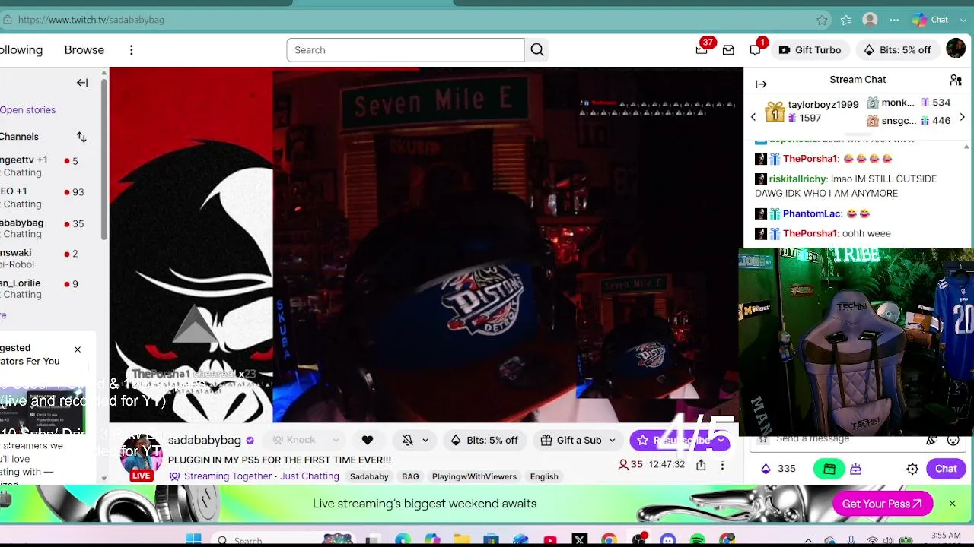The image size is (974, 547).
Task: Open the Following tab
Action: (21, 50)
